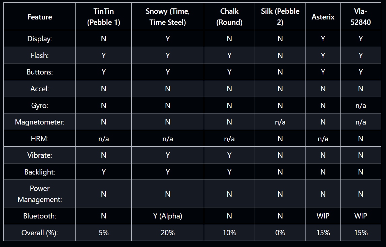Click the Buttons: row label
Image resolution: width=386 pixels, height=247 pixels.
tap(40, 72)
